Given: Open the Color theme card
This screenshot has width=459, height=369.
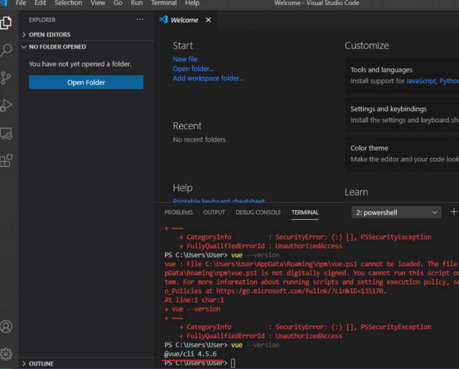Looking at the screenshot, I should 402,154.
